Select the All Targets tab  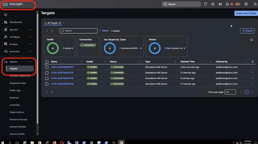pos(52,23)
